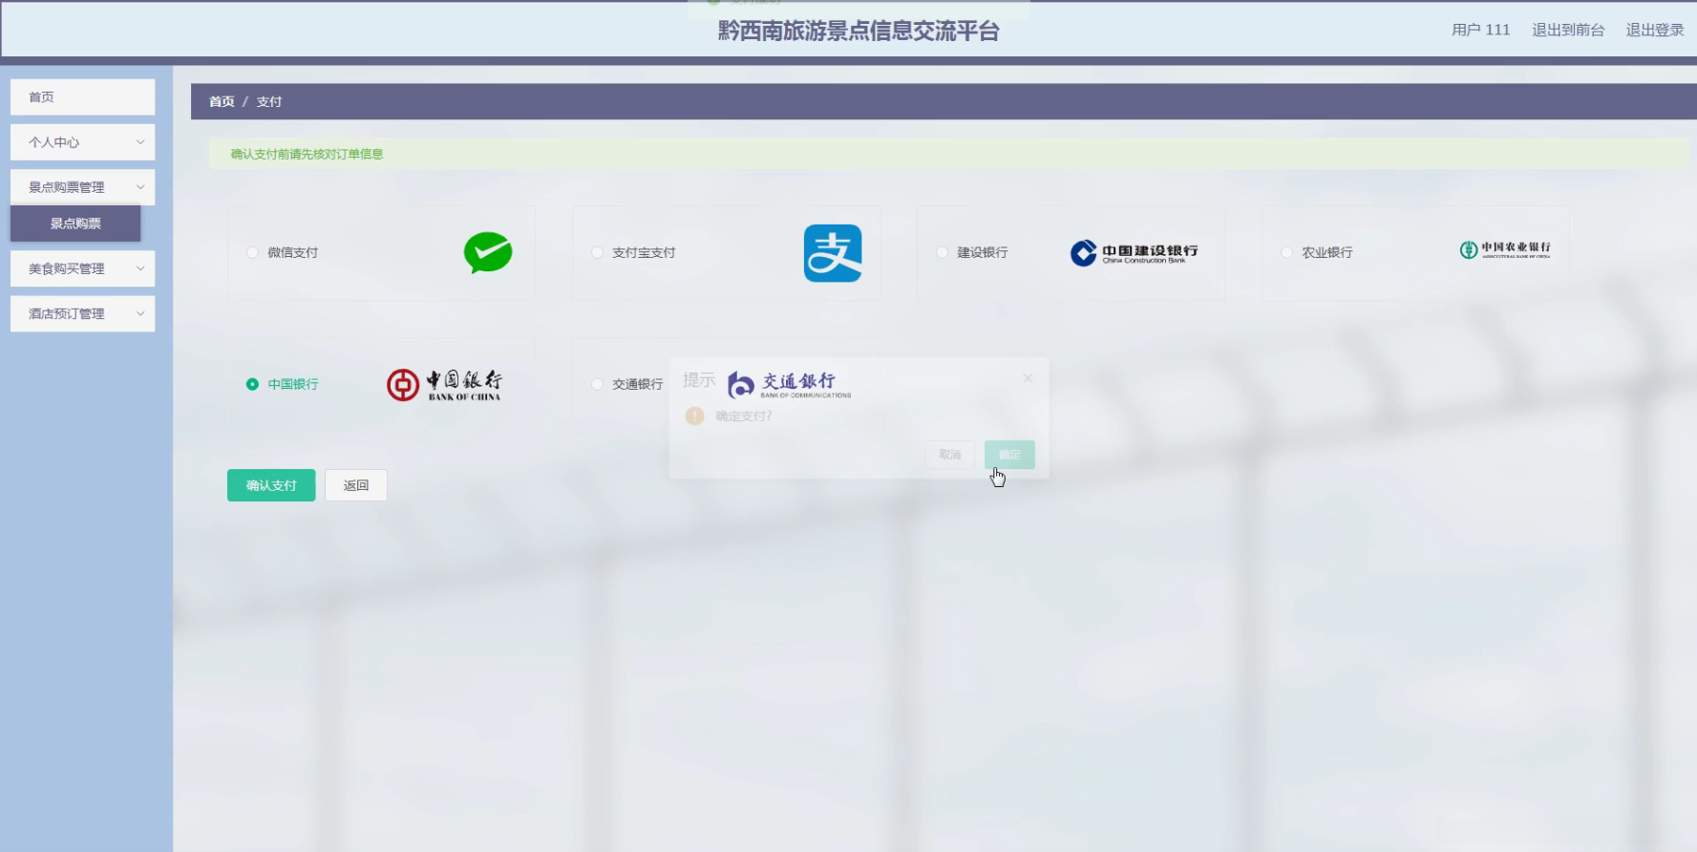Open the 酒店预订管理 sidebar menu
This screenshot has height=852, width=1697.
[82, 313]
